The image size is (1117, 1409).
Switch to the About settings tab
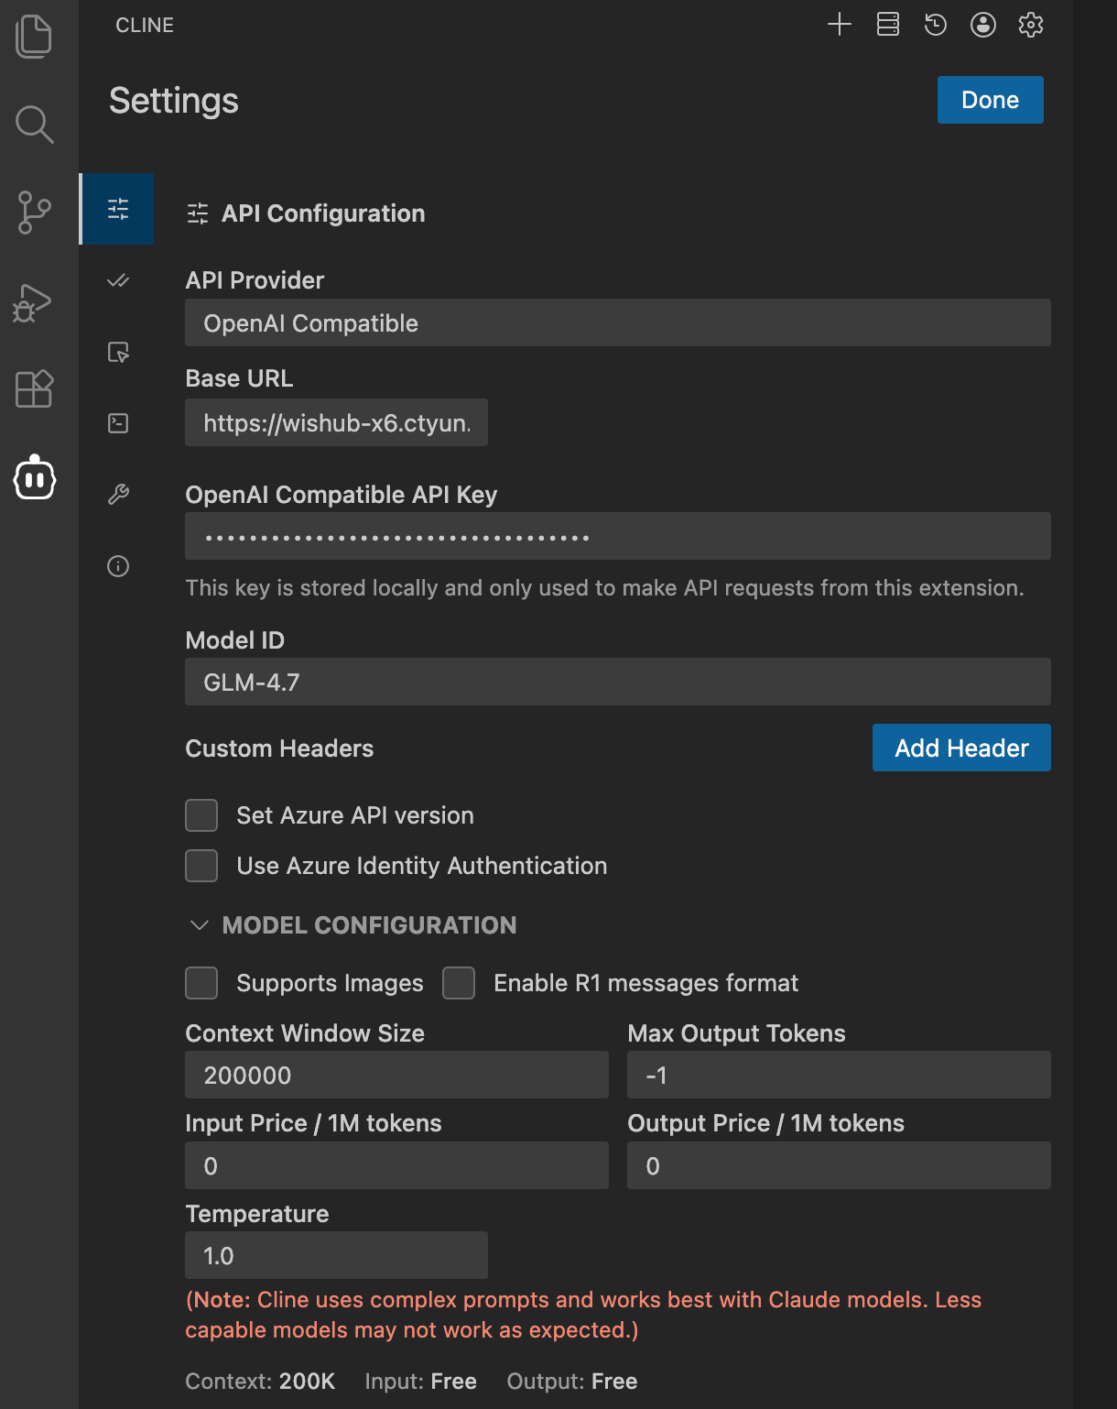(118, 566)
